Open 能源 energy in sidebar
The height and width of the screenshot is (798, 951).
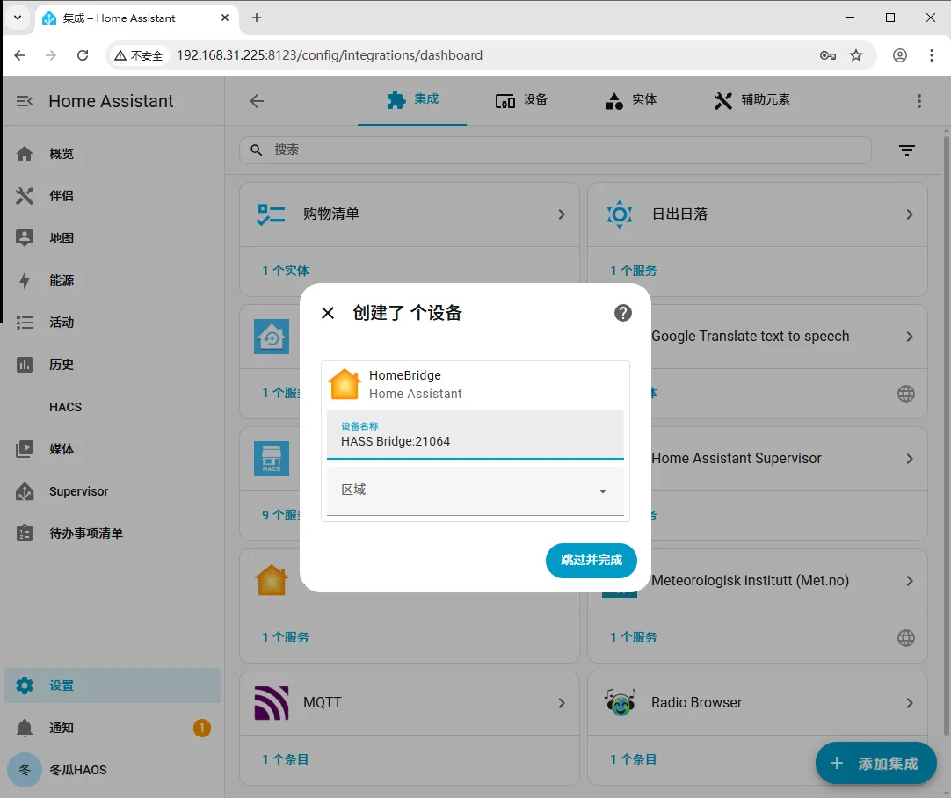pyautogui.click(x=113, y=280)
